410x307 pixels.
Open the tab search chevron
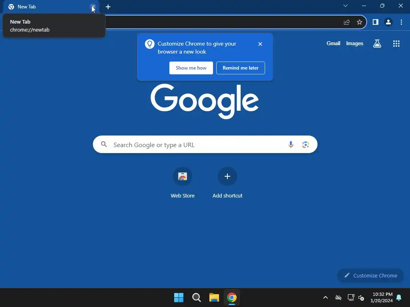[346, 6]
